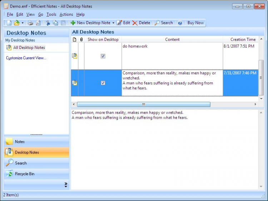Sort by the Show on Desktop column header
The width and height of the screenshot is (268, 201).
[x=103, y=39]
